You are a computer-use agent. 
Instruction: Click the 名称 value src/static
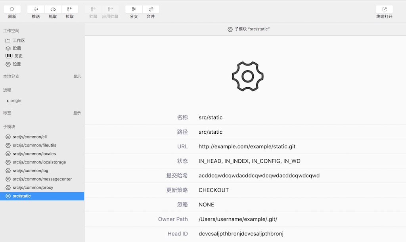pyautogui.click(x=211, y=117)
